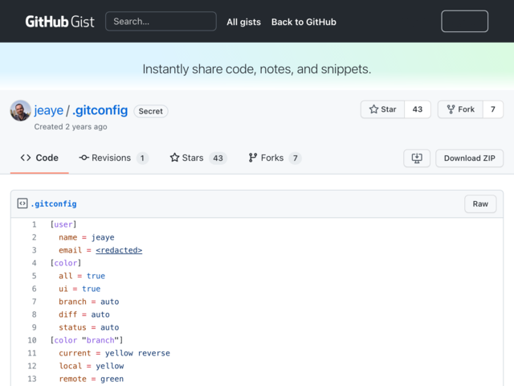Screen dimensions: 514x386
Task: Click the [color "branch"] section header
Action: (87, 340)
